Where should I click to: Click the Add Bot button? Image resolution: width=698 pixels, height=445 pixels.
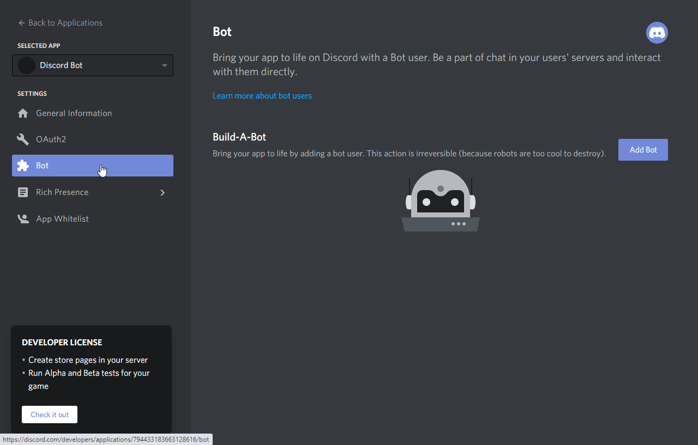(x=643, y=150)
